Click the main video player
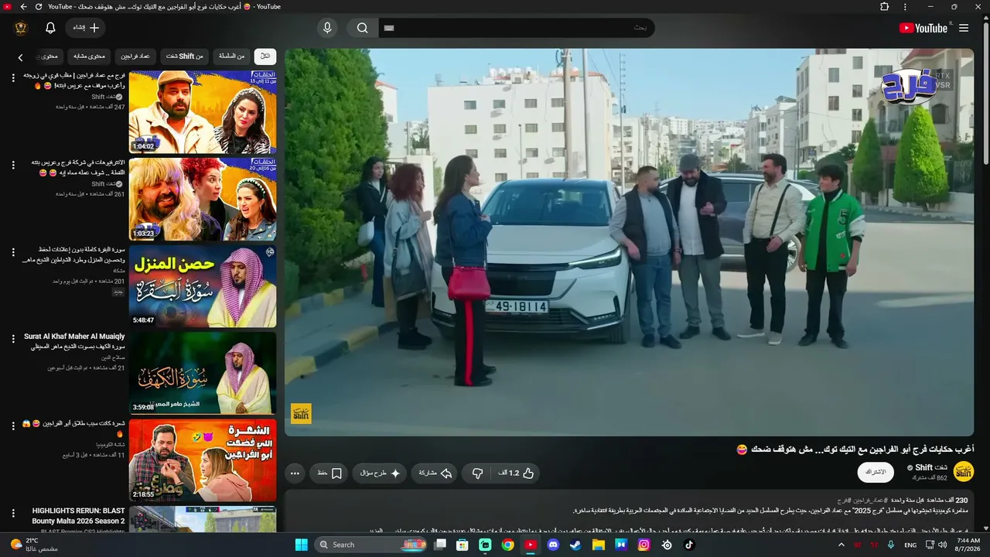The image size is (990, 557). coord(630,242)
